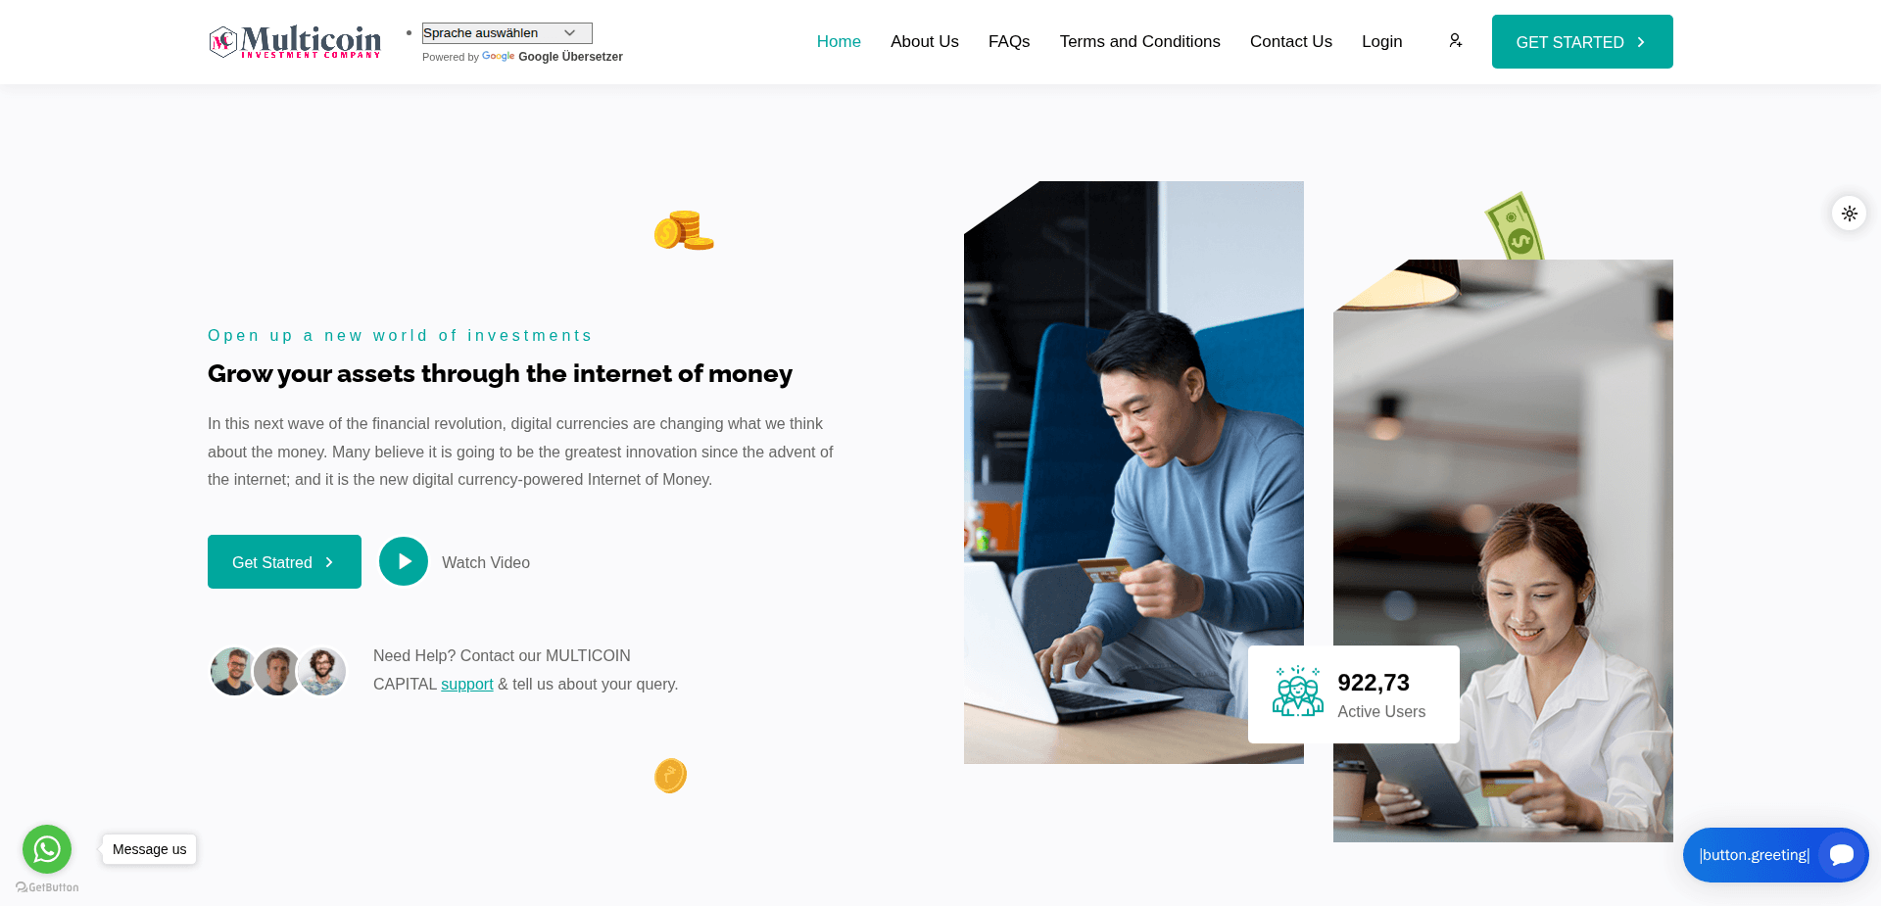1881x906 pixels.
Task: Open the About Us page
Action: [x=925, y=41]
